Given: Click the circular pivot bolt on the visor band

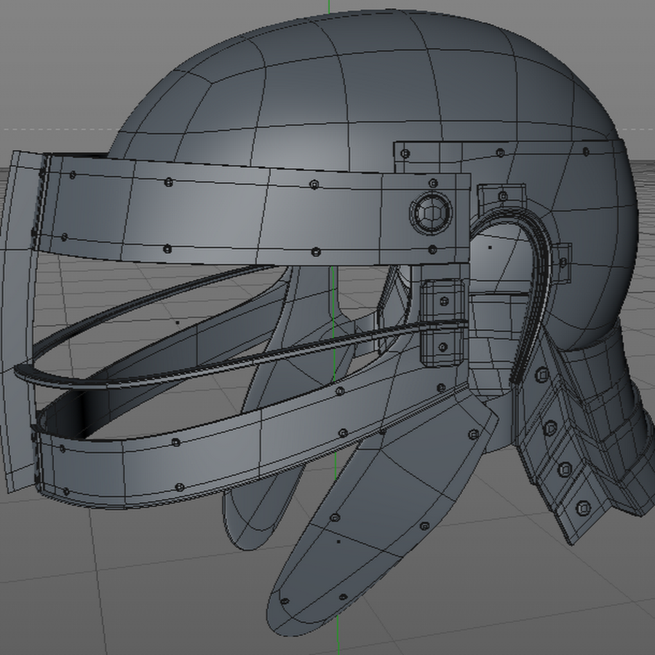Looking at the screenshot, I should (x=430, y=214).
